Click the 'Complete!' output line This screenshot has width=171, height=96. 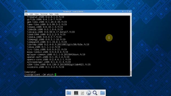[30, 72]
